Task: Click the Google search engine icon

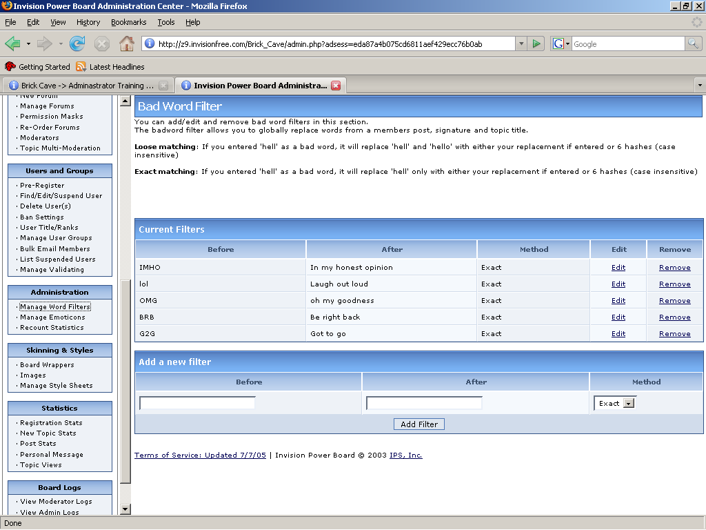Action: [558, 43]
